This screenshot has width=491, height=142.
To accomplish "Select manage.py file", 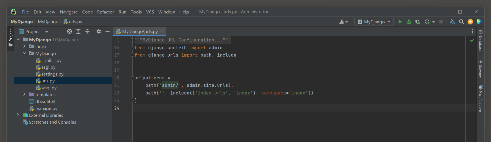I will pos(43,108).
